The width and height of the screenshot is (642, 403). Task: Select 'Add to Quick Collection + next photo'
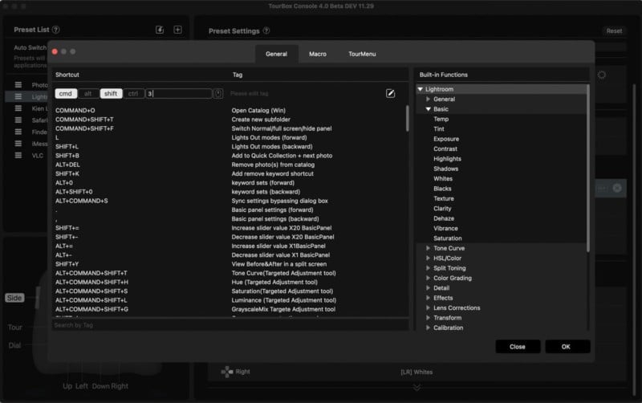tap(282, 156)
